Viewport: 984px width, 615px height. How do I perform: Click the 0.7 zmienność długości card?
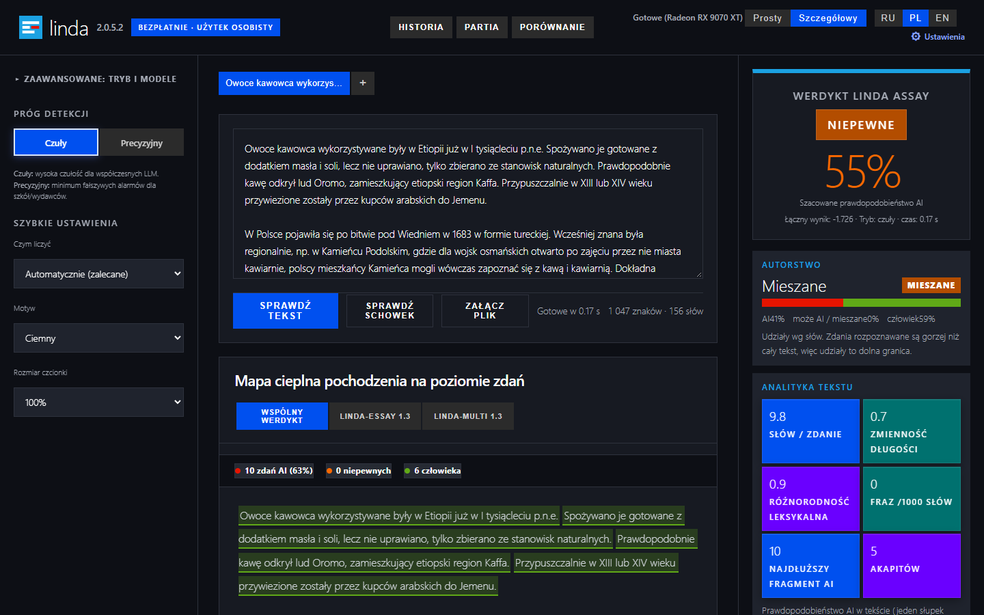pos(912,431)
